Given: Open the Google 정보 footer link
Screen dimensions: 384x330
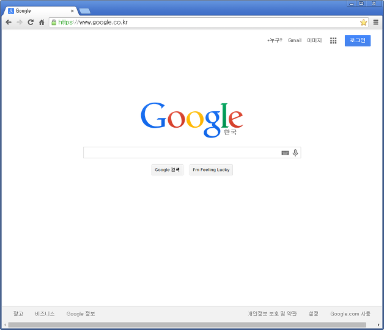Looking at the screenshot, I should [81, 313].
